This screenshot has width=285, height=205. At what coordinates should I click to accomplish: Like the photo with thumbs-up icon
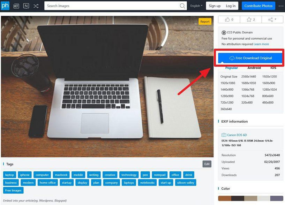(x=229, y=19)
